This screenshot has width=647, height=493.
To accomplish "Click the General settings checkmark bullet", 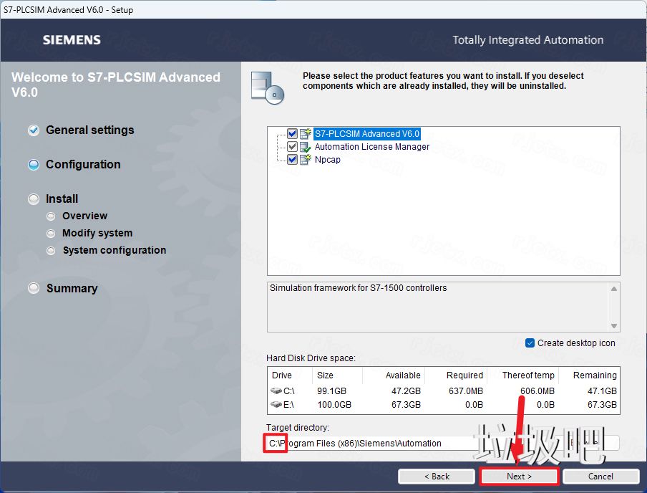I will click(x=34, y=130).
